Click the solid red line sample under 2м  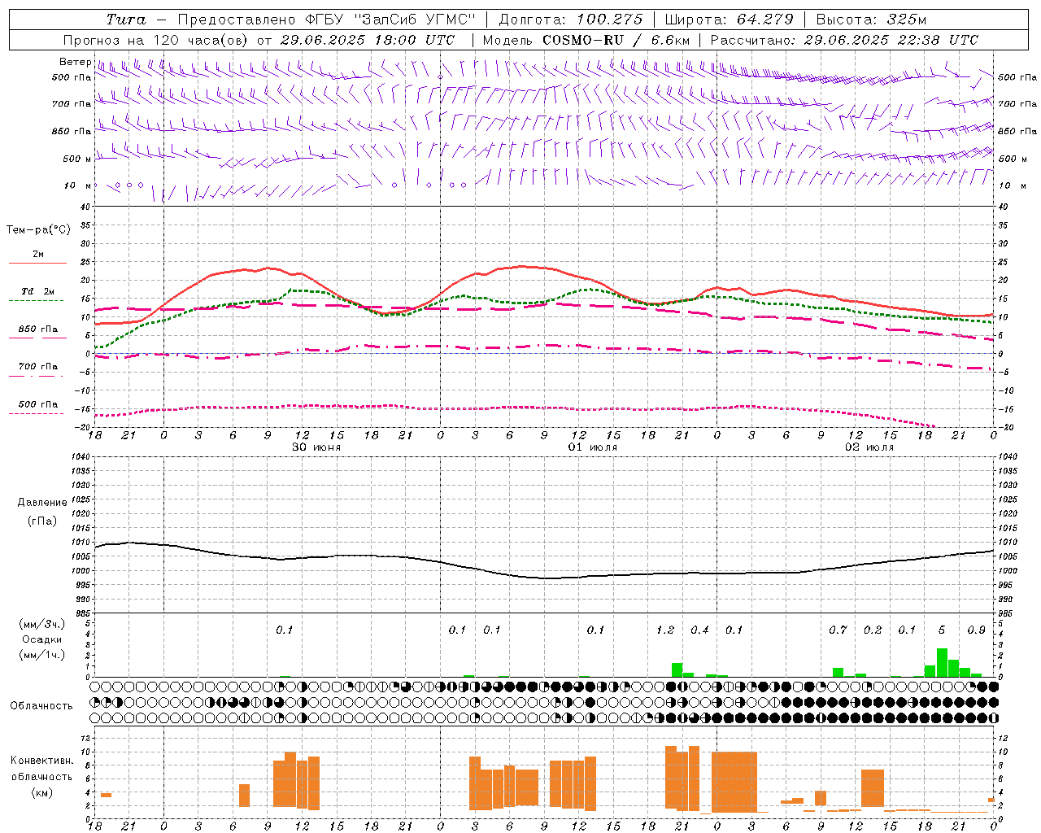[x=37, y=263]
